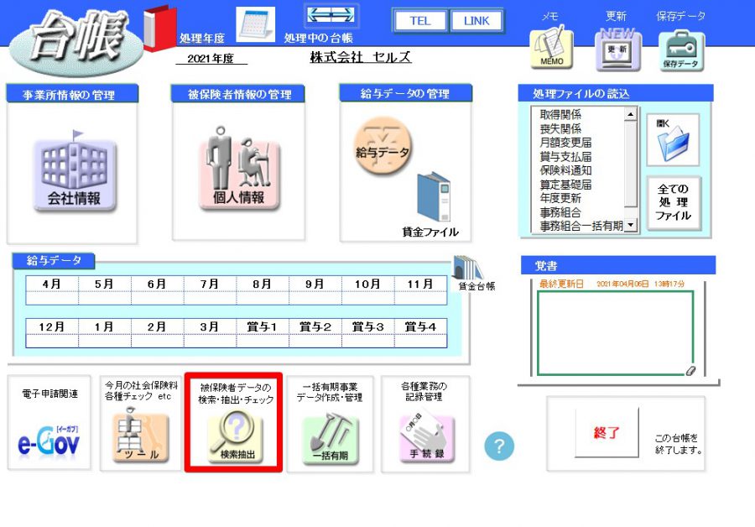Select 事務組合 in the file list
This screenshot has width=755, height=527.
pyautogui.click(x=560, y=212)
